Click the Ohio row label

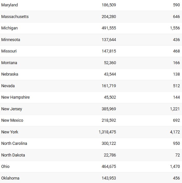click(x=5, y=167)
